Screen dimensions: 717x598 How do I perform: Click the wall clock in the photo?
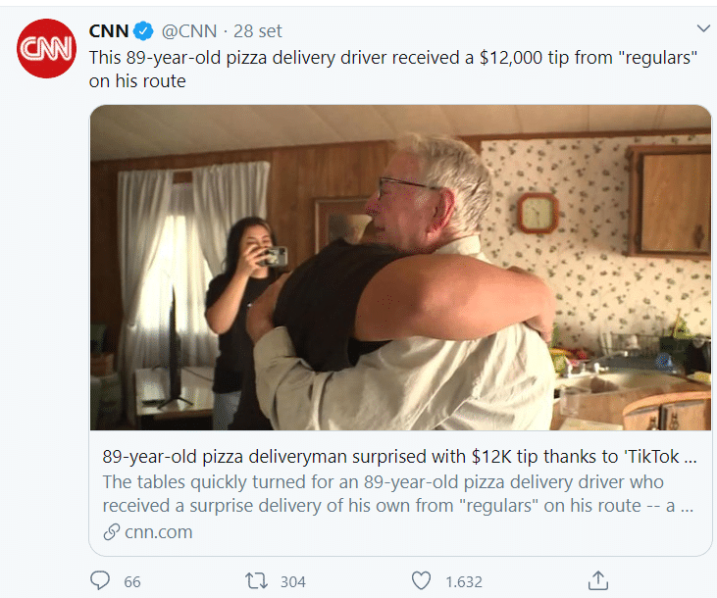click(537, 213)
